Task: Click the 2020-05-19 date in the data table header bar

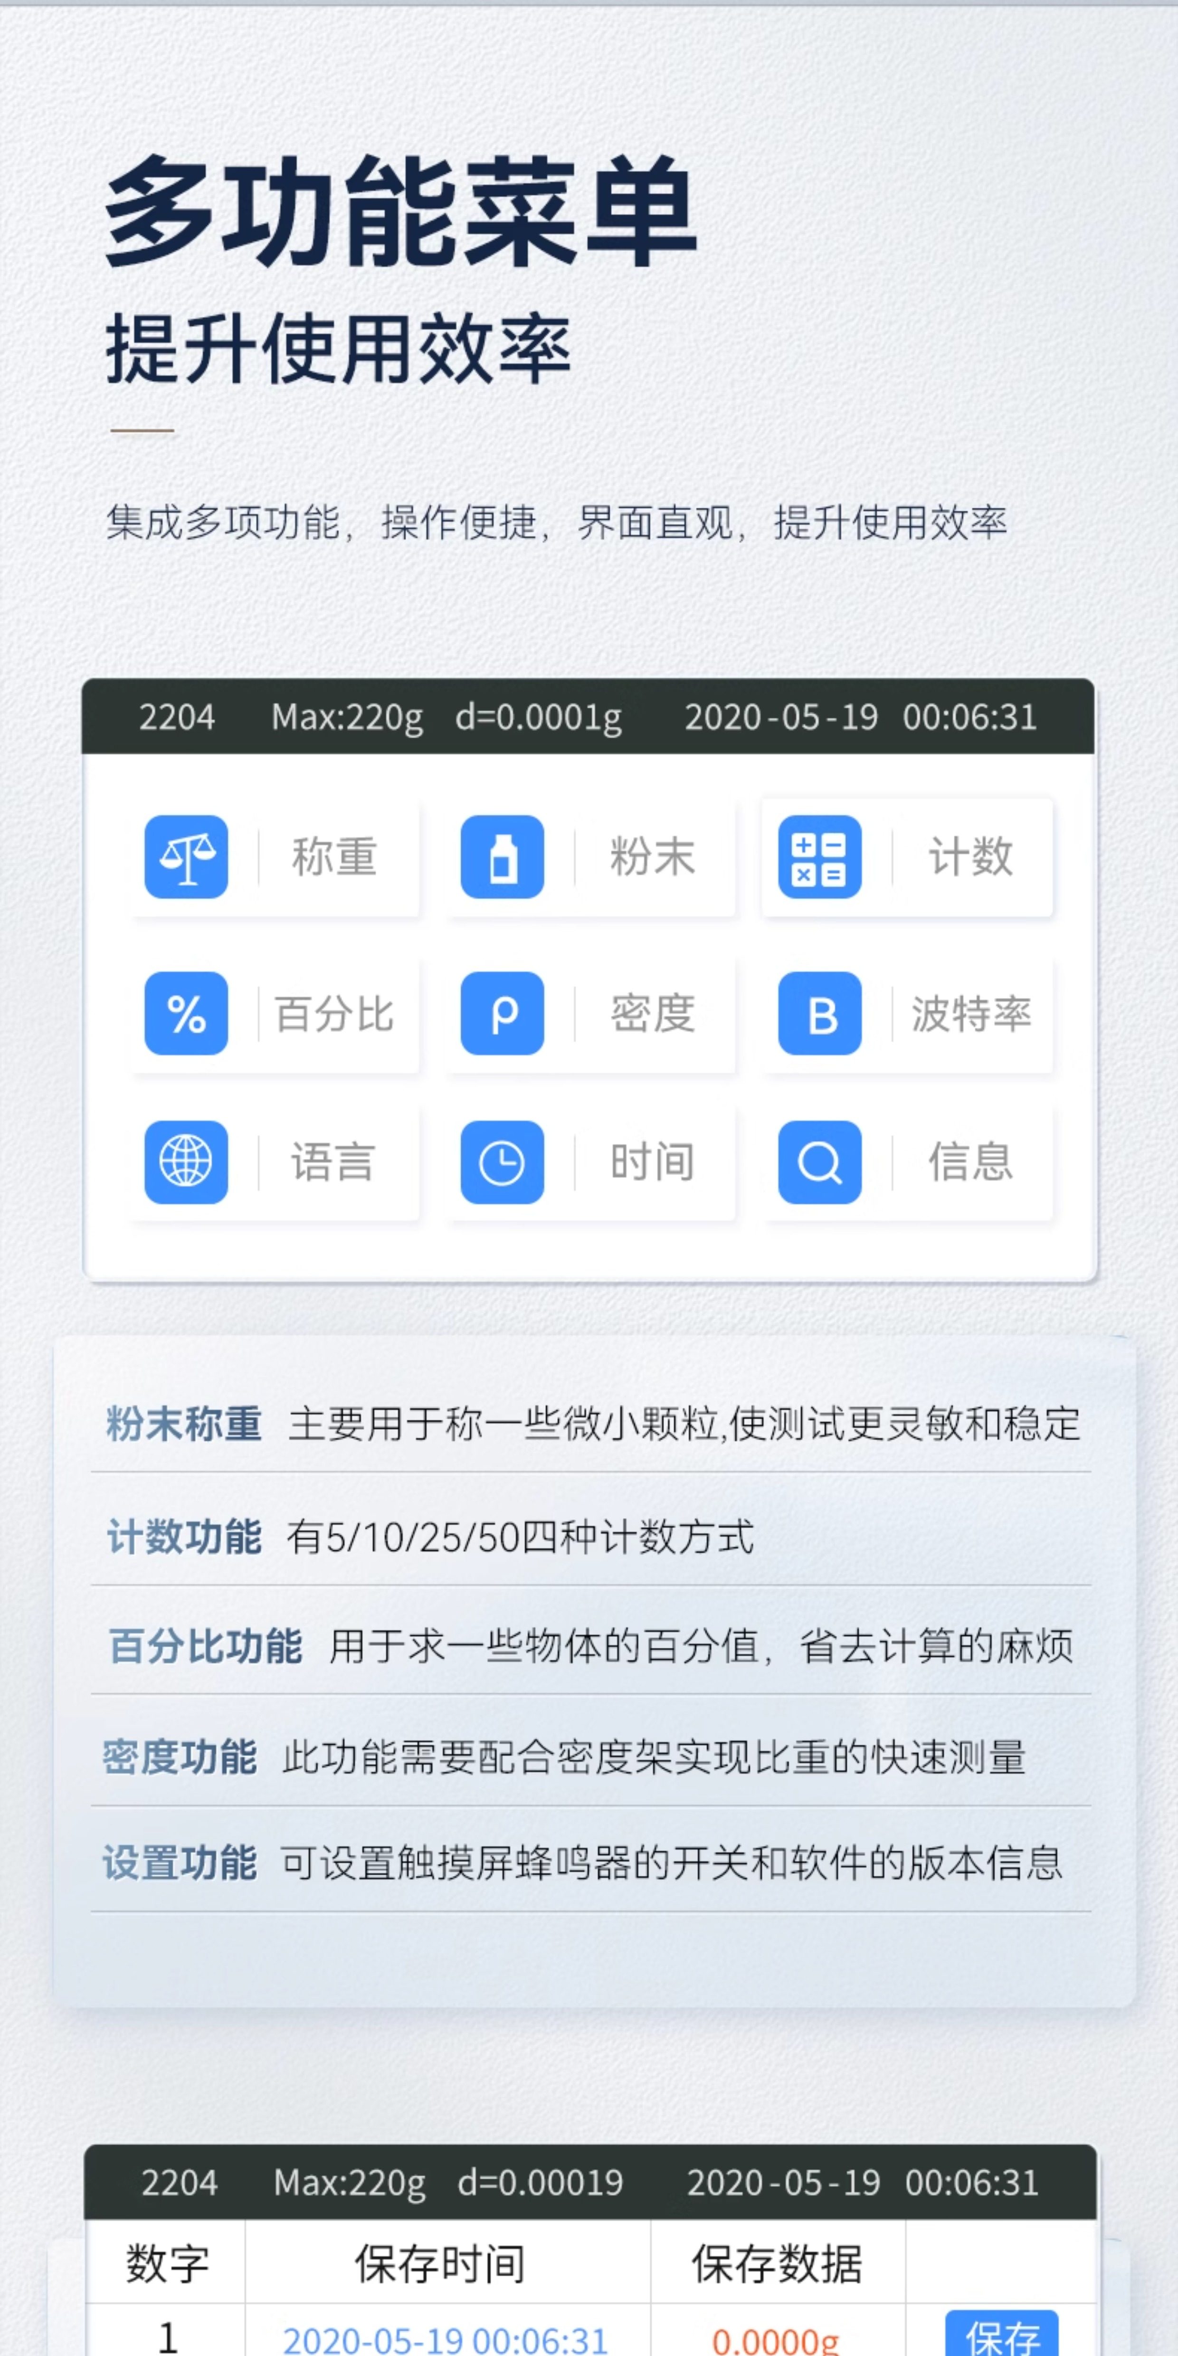Action: click(x=783, y=2182)
